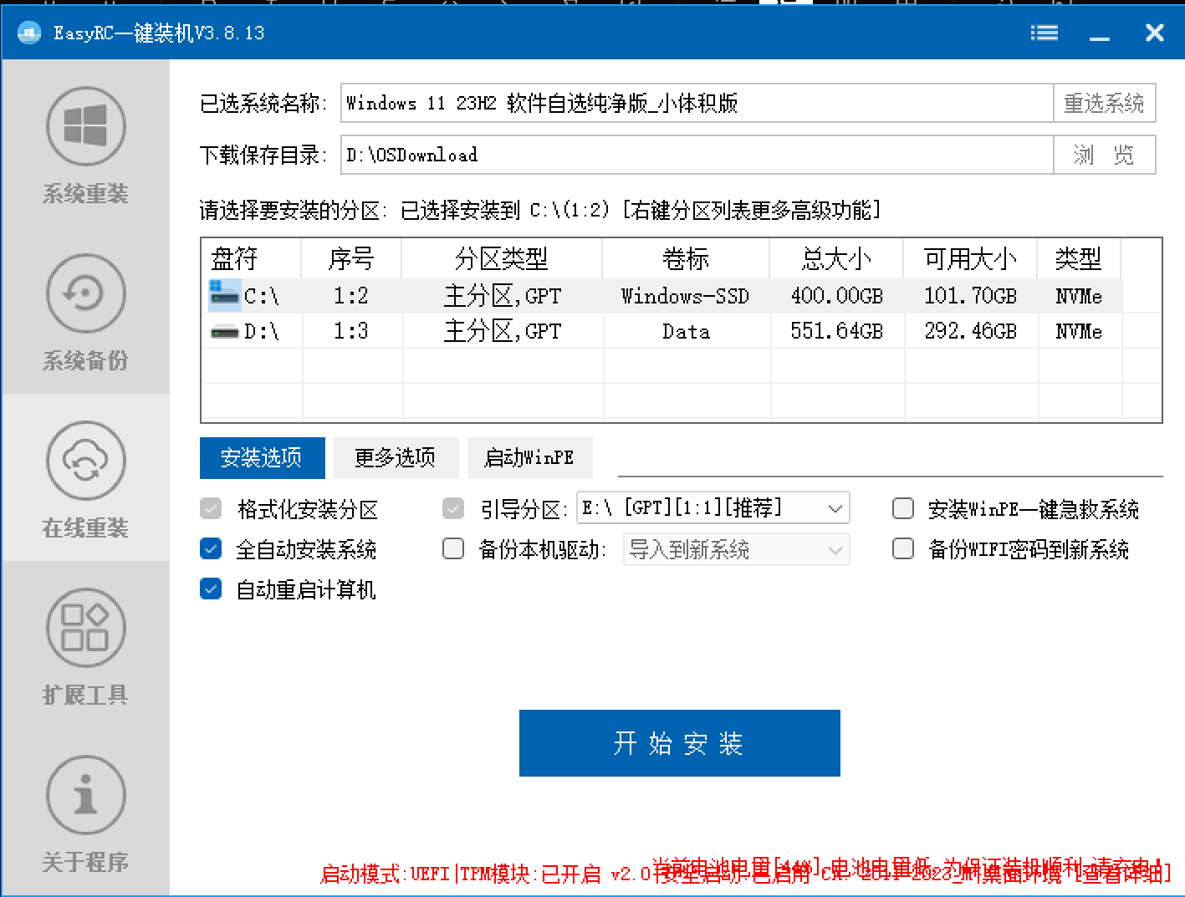This screenshot has width=1185, height=897.
Task: Select the Data volume label cell
Action: coord(686,331)
